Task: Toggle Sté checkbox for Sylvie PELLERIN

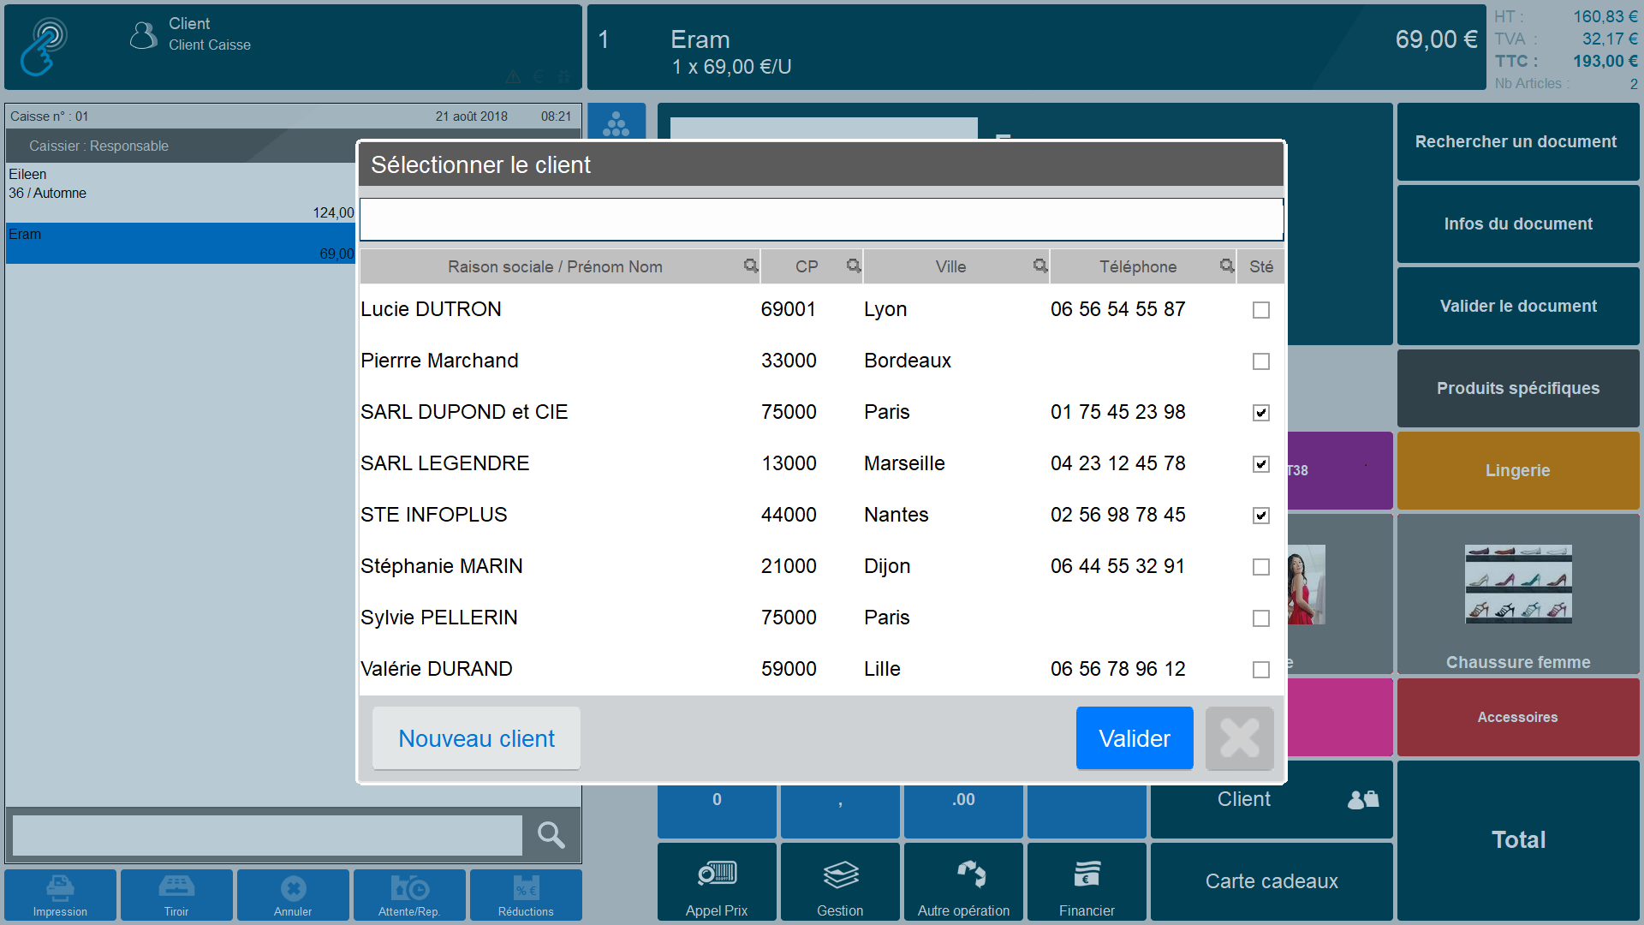Action: click(x=1261, y=618)
